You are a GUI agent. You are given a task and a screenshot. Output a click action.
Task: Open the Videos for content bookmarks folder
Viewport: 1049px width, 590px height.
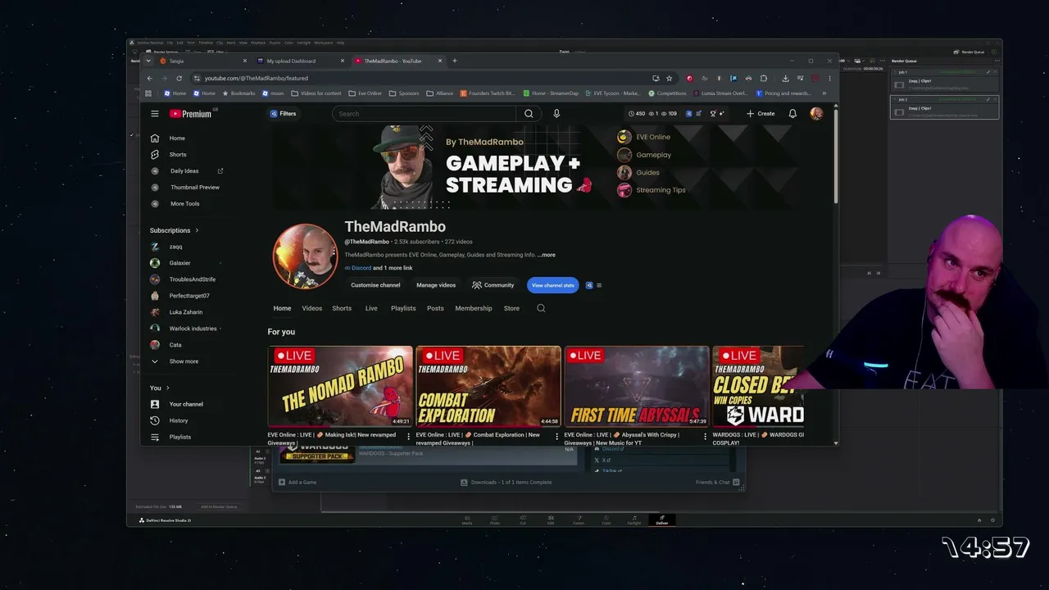(316, 93)
